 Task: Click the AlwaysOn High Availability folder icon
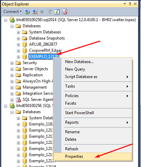tap(18, 81)
